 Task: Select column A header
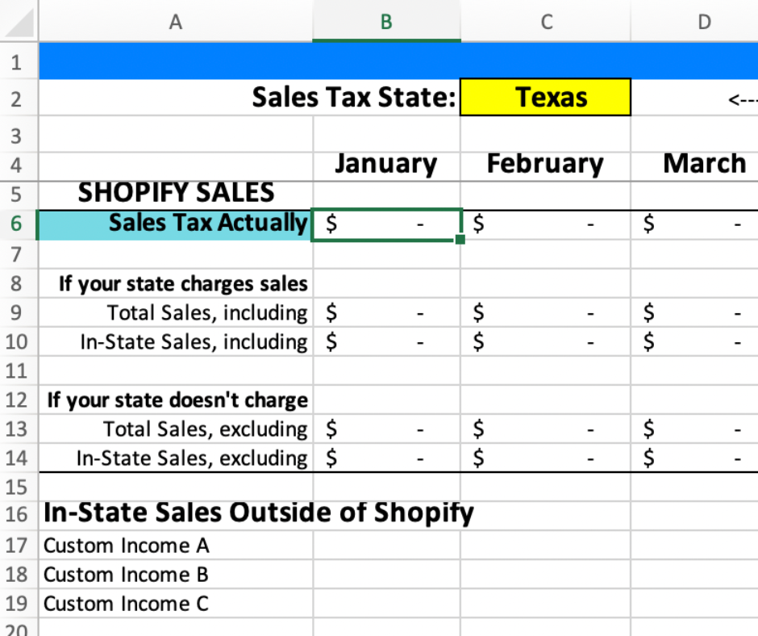(x=175, y=22)
